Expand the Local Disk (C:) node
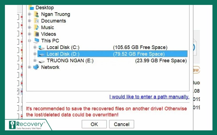The width and height of the screenshot is (217, 135). (35, 47)
